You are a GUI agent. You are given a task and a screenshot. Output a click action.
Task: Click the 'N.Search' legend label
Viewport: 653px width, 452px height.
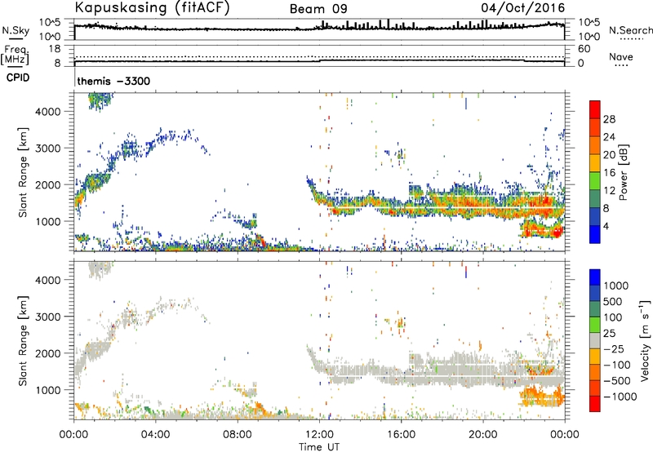[630, 30]
